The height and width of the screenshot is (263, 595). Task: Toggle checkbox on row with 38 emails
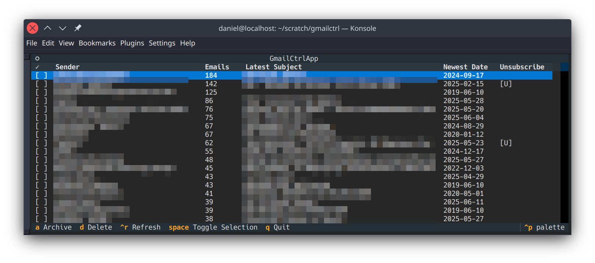click(x=41, y=219)
